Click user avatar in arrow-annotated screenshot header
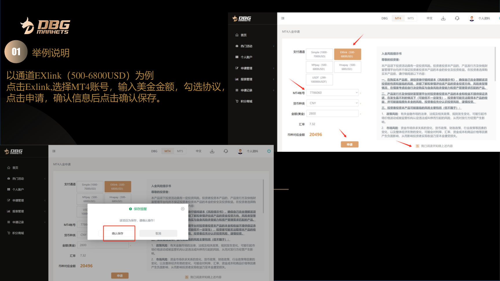Image resolution: width=500 pixels, height=281 pixels. 472,19
